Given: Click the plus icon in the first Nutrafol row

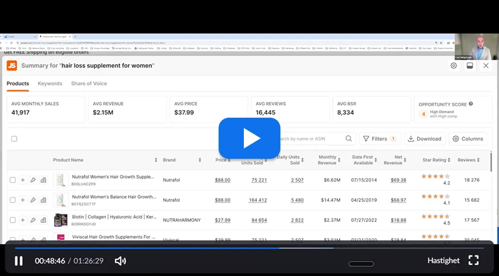Looking at the screenshot, I should [23, 180].
